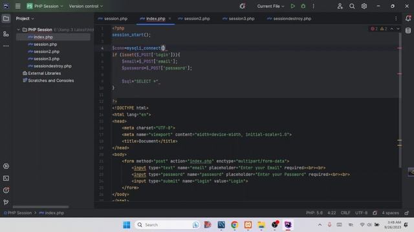Viewport: 414px width, 232px height.
Task: Click the errors count indicator
Action: (x=374, y=28)
